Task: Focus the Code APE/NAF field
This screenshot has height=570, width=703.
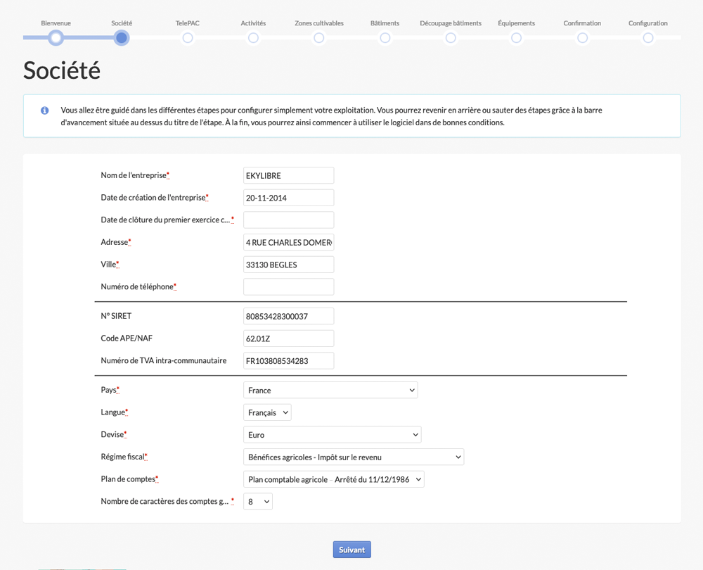Action: pyautogui.click(x=289, y=338)
